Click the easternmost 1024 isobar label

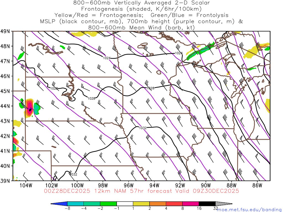179,53
